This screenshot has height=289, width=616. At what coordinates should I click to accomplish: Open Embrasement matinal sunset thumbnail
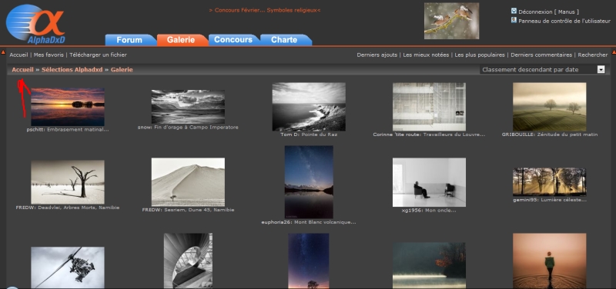click(x=68, y=107)
